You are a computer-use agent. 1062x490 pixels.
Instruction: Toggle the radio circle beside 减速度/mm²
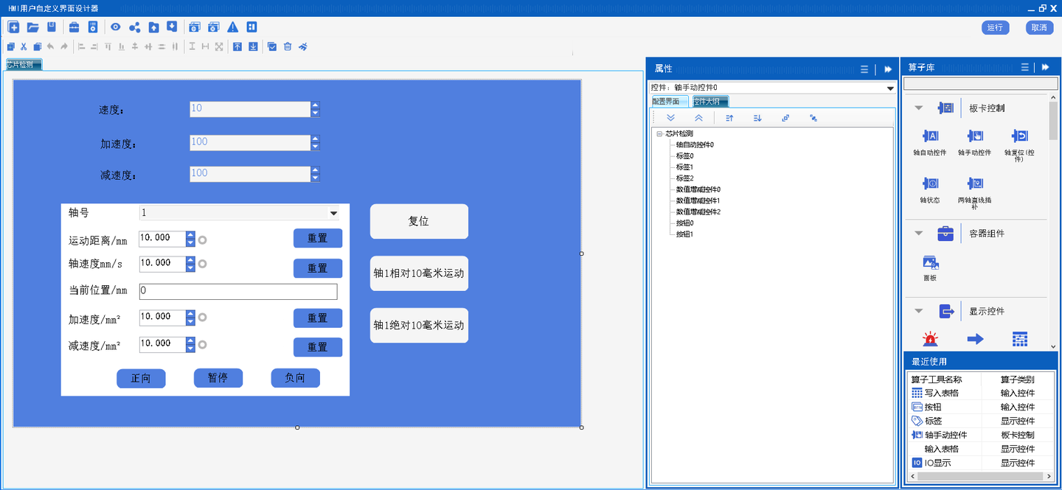click(203, 344)
